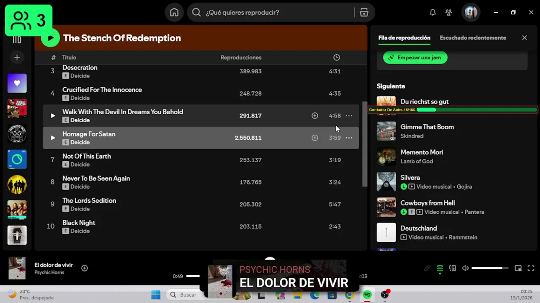Open connect to device icon
Screen dimensions: 540x303
click(x=453, y=268)
